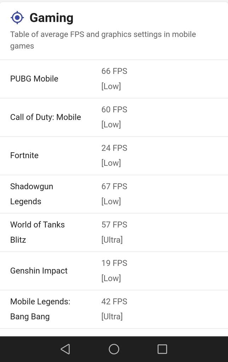Image resolution: width=228 pixels, height=362 pixels.
Task: Tap the Gaming section heading
Action: pos(51,18)
